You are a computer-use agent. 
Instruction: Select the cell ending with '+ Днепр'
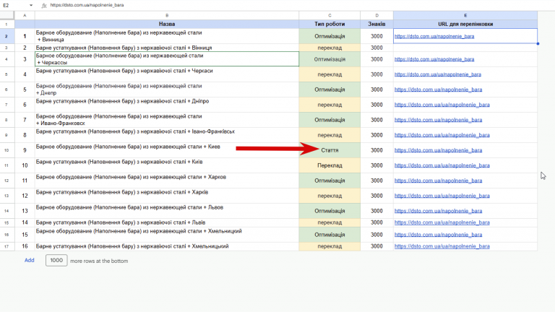point(167,90)
